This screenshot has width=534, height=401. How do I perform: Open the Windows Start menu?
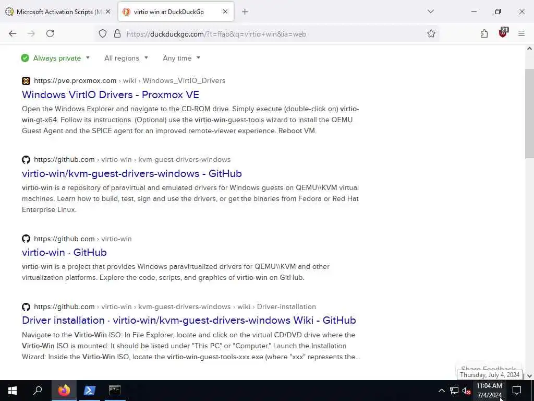point(13,391)
